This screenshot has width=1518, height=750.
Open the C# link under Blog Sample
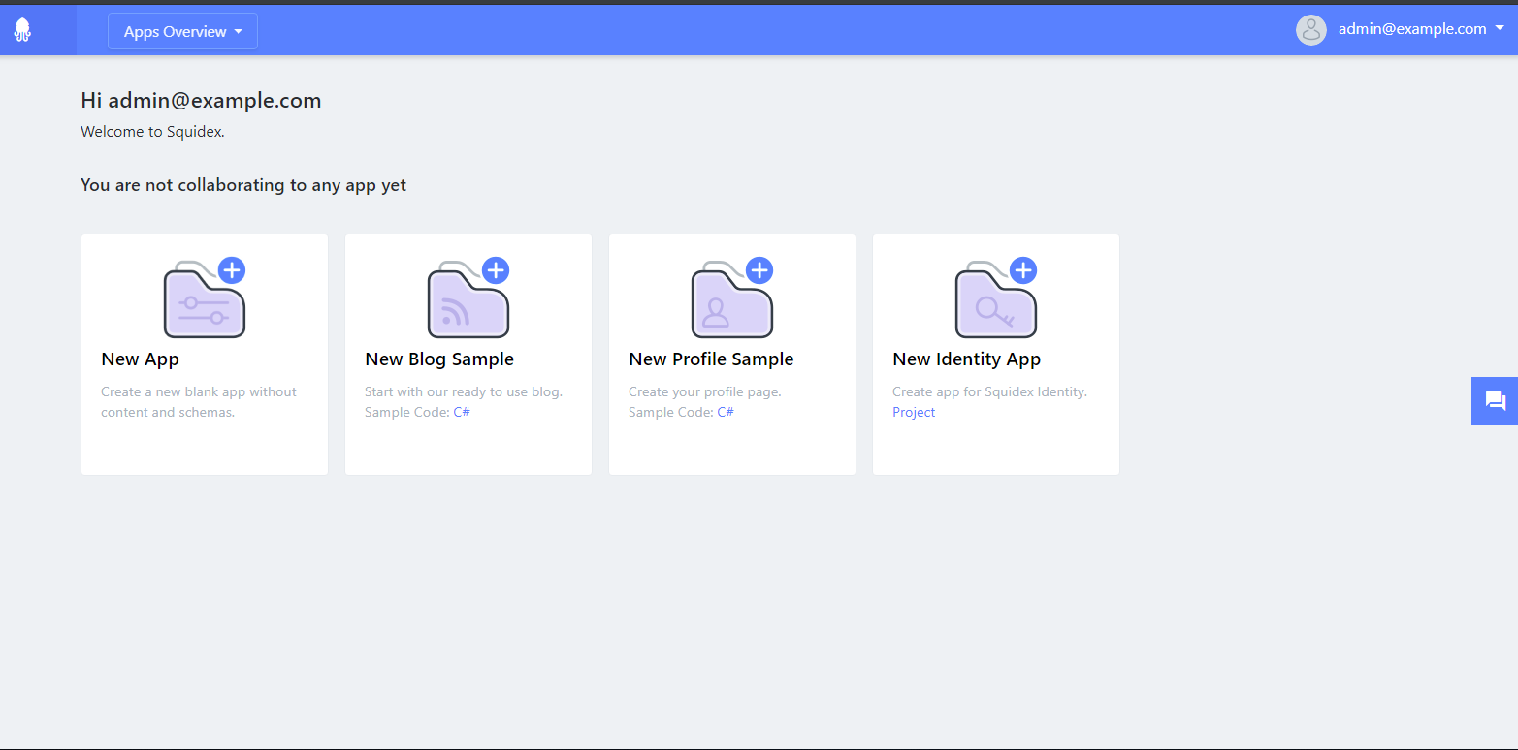[x=462, y=412]
